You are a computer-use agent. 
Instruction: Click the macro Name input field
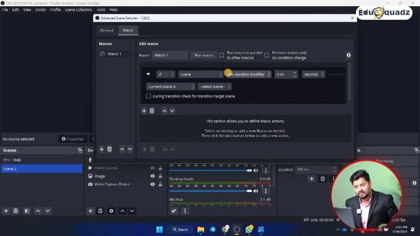(171, 55)
